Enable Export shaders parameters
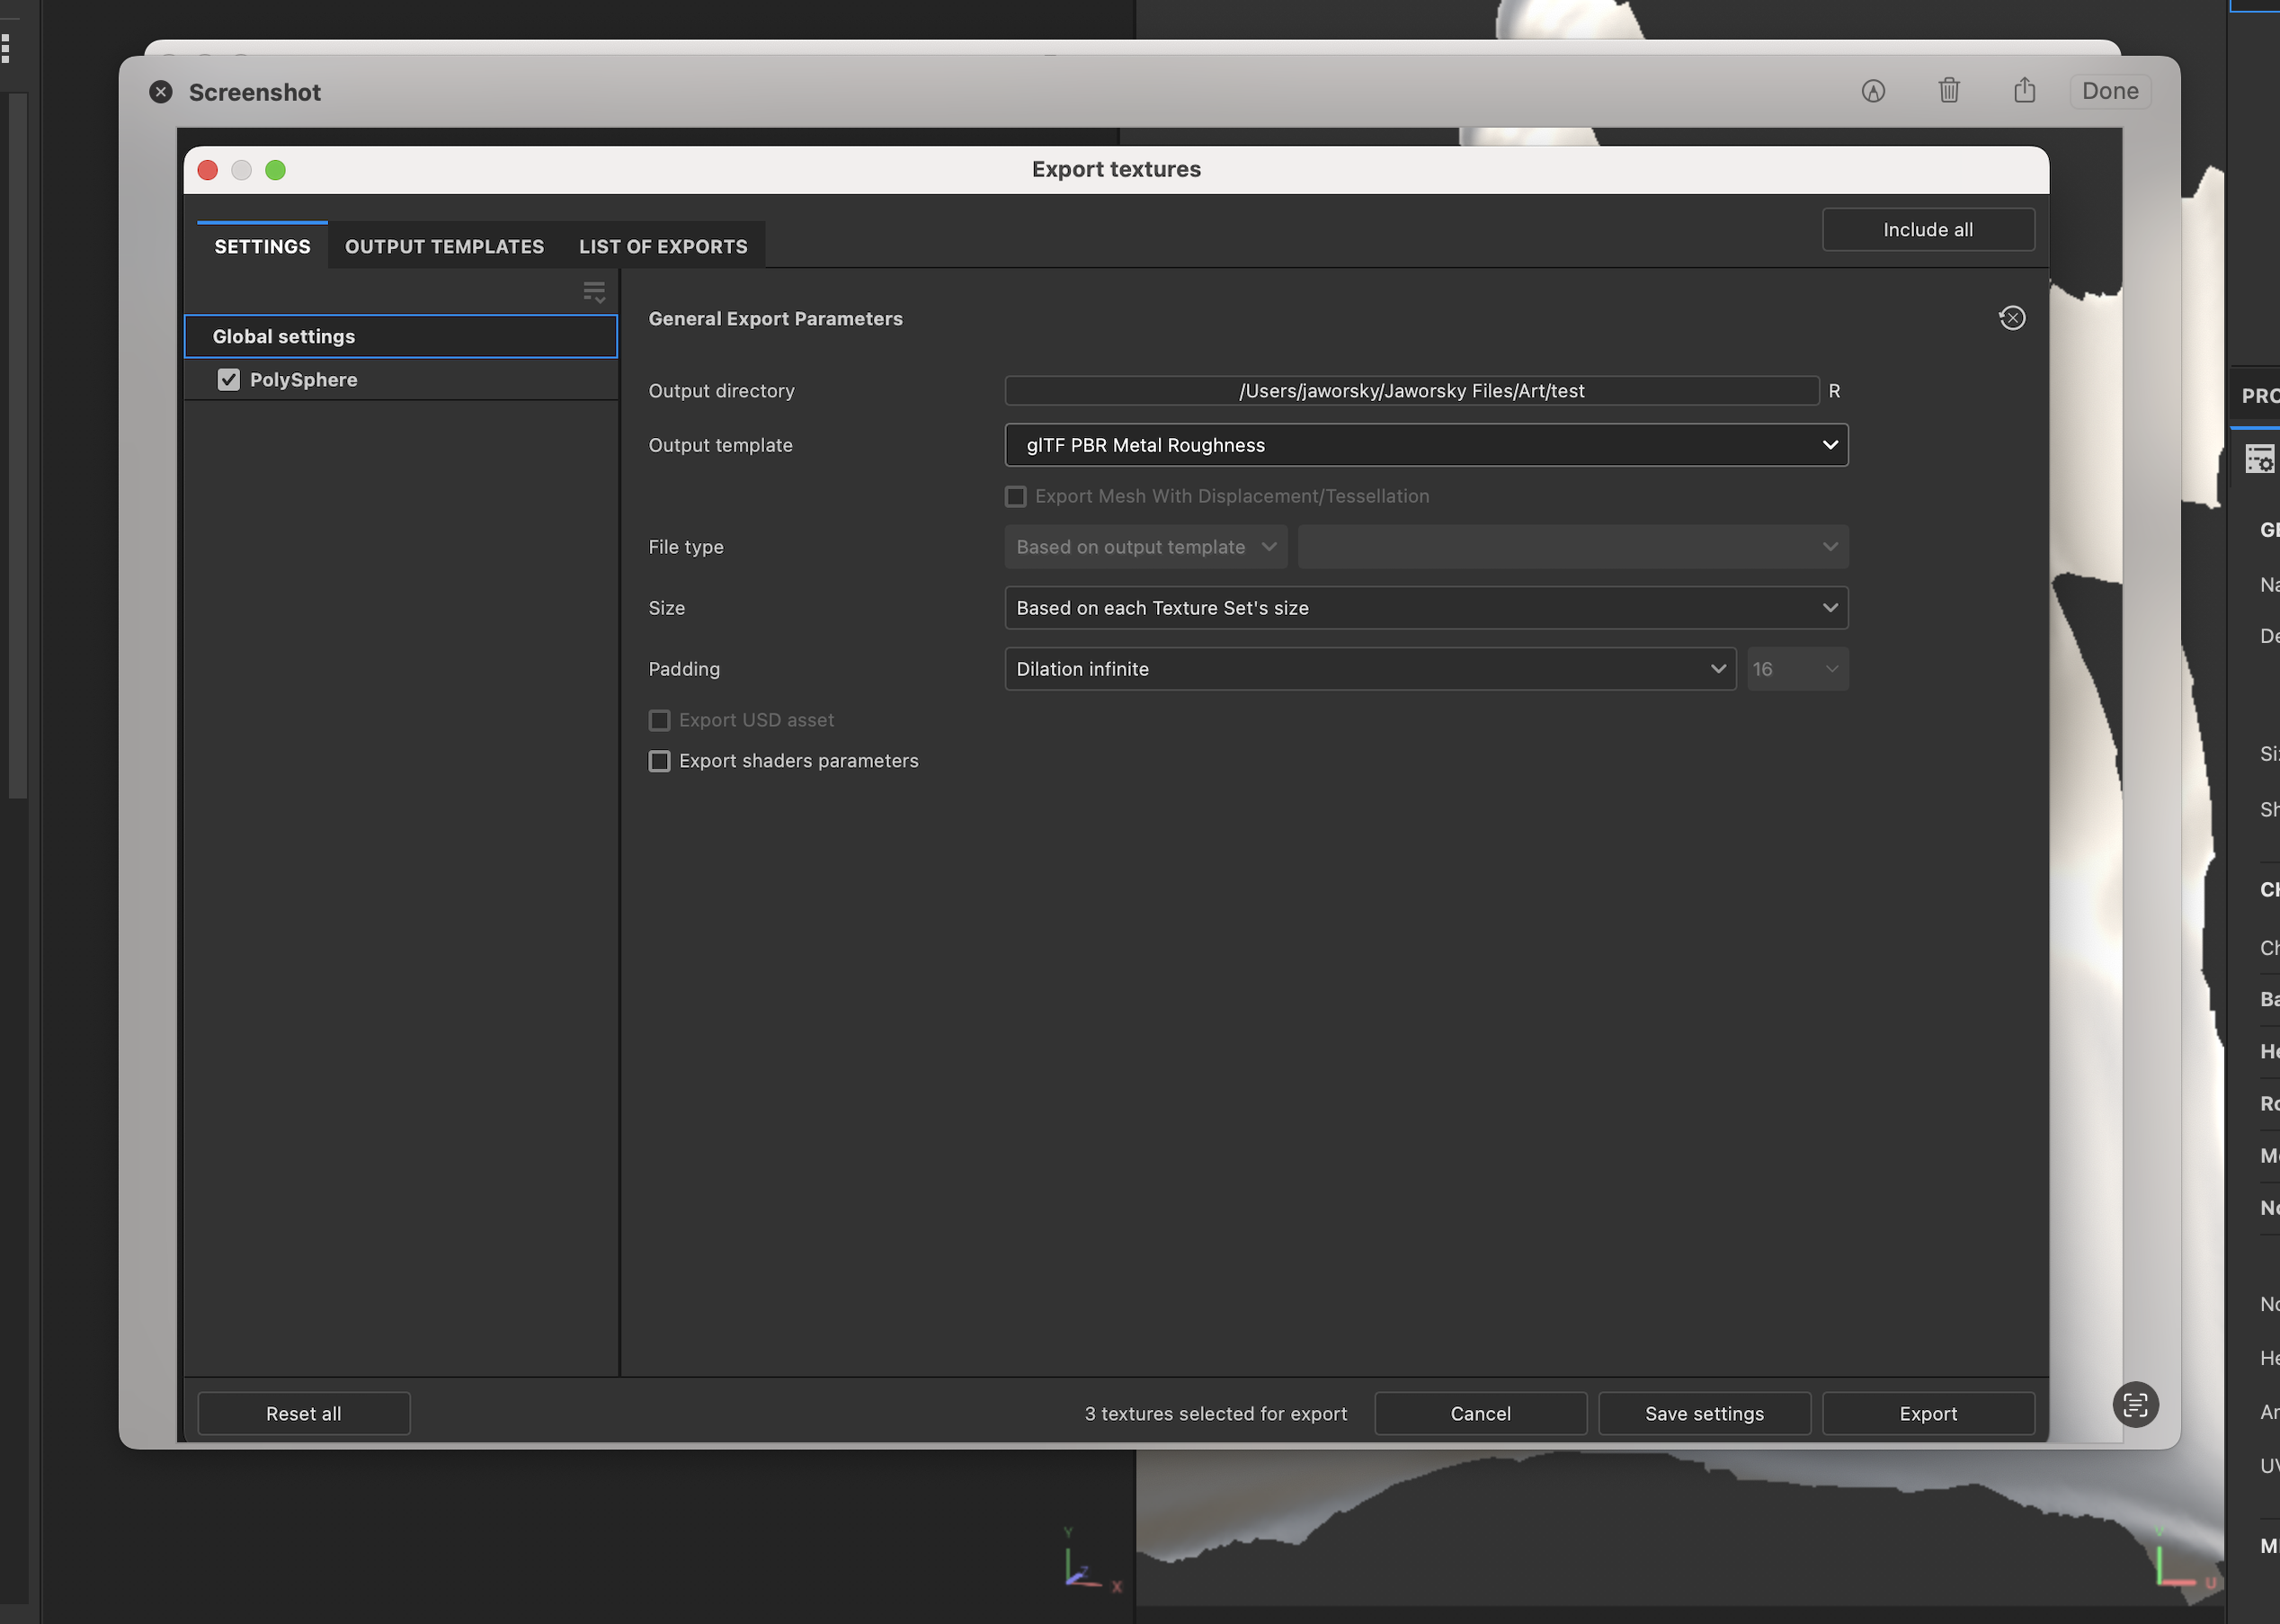 click(x=659, y=760)
